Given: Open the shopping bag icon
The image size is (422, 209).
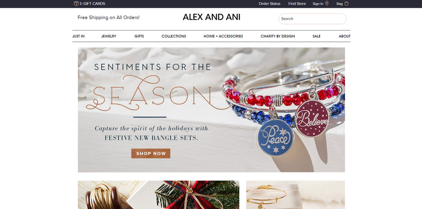Looking at the screenshot, I should pyautogui.click(x=346, y=3).
